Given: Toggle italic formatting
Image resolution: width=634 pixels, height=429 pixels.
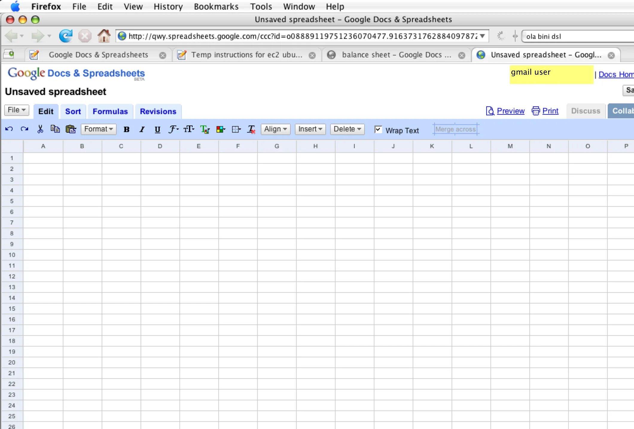Looking at the screenshot, I should click(x=142, y=129).
